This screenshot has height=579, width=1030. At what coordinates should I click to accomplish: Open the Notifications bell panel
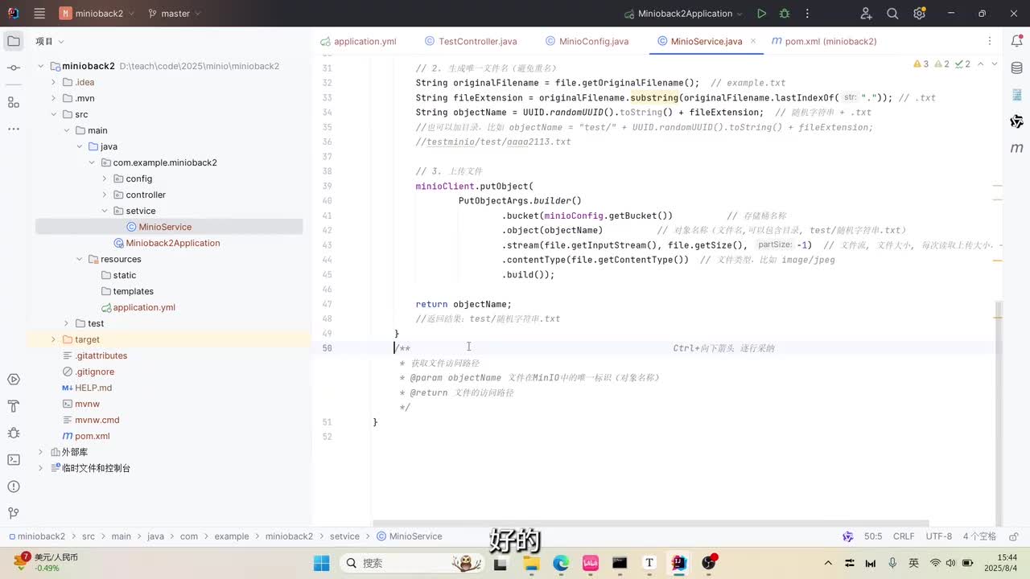(1017, 41)
